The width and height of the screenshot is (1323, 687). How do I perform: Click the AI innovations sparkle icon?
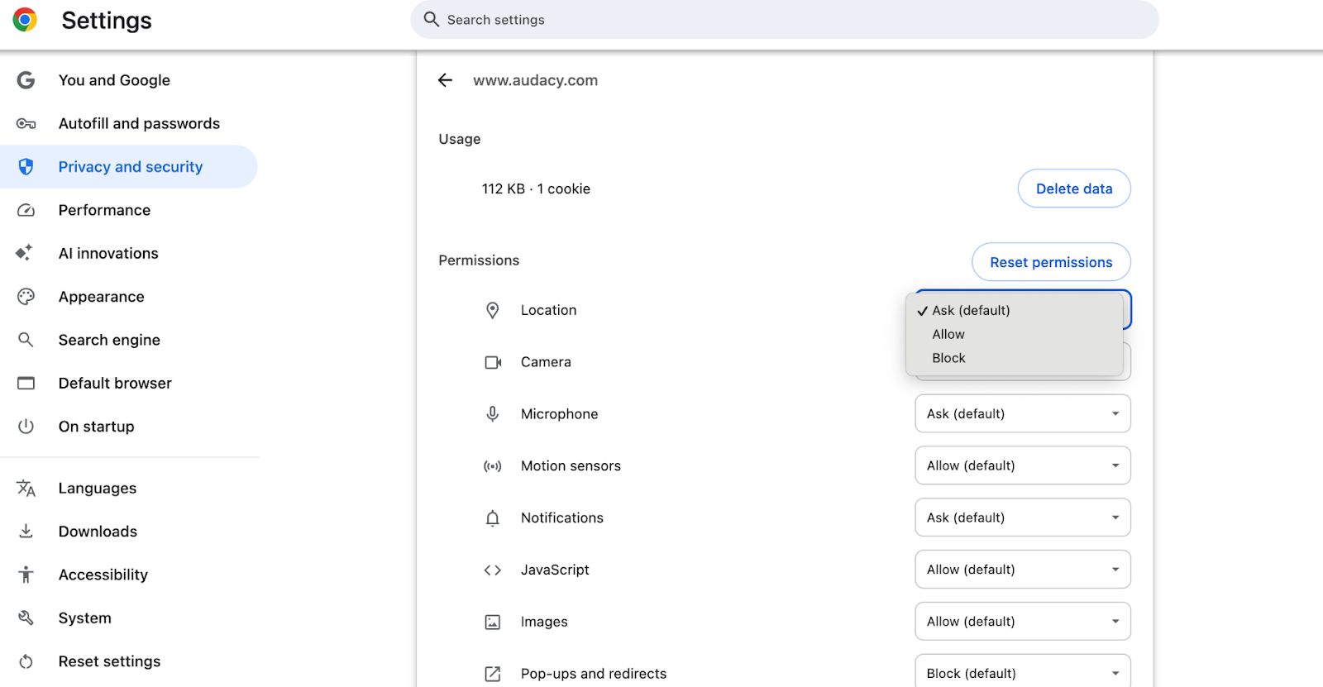[x=25, y=253]
